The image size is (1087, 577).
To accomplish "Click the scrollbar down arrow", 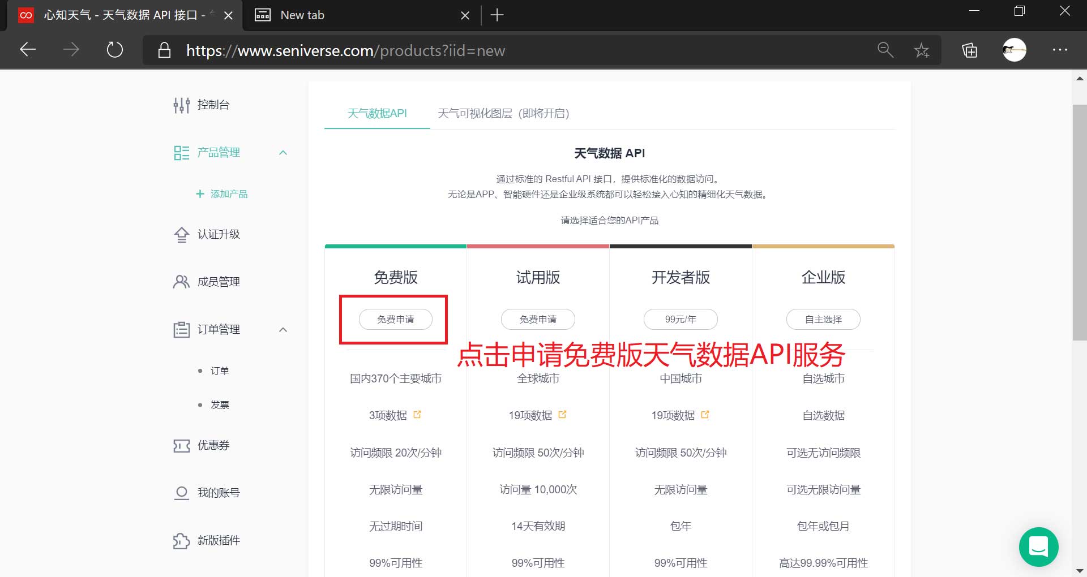I will (1080, 570).
